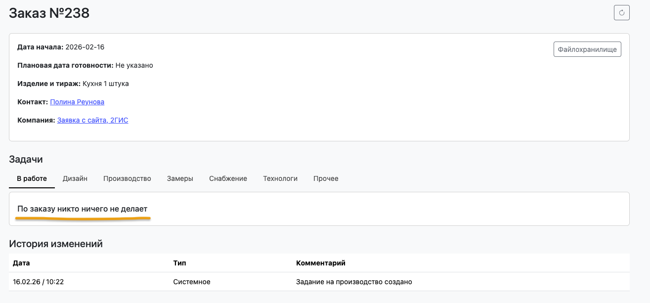650x303 pixels.
Task: Select the В работе tab
Action: pos(32,178)
